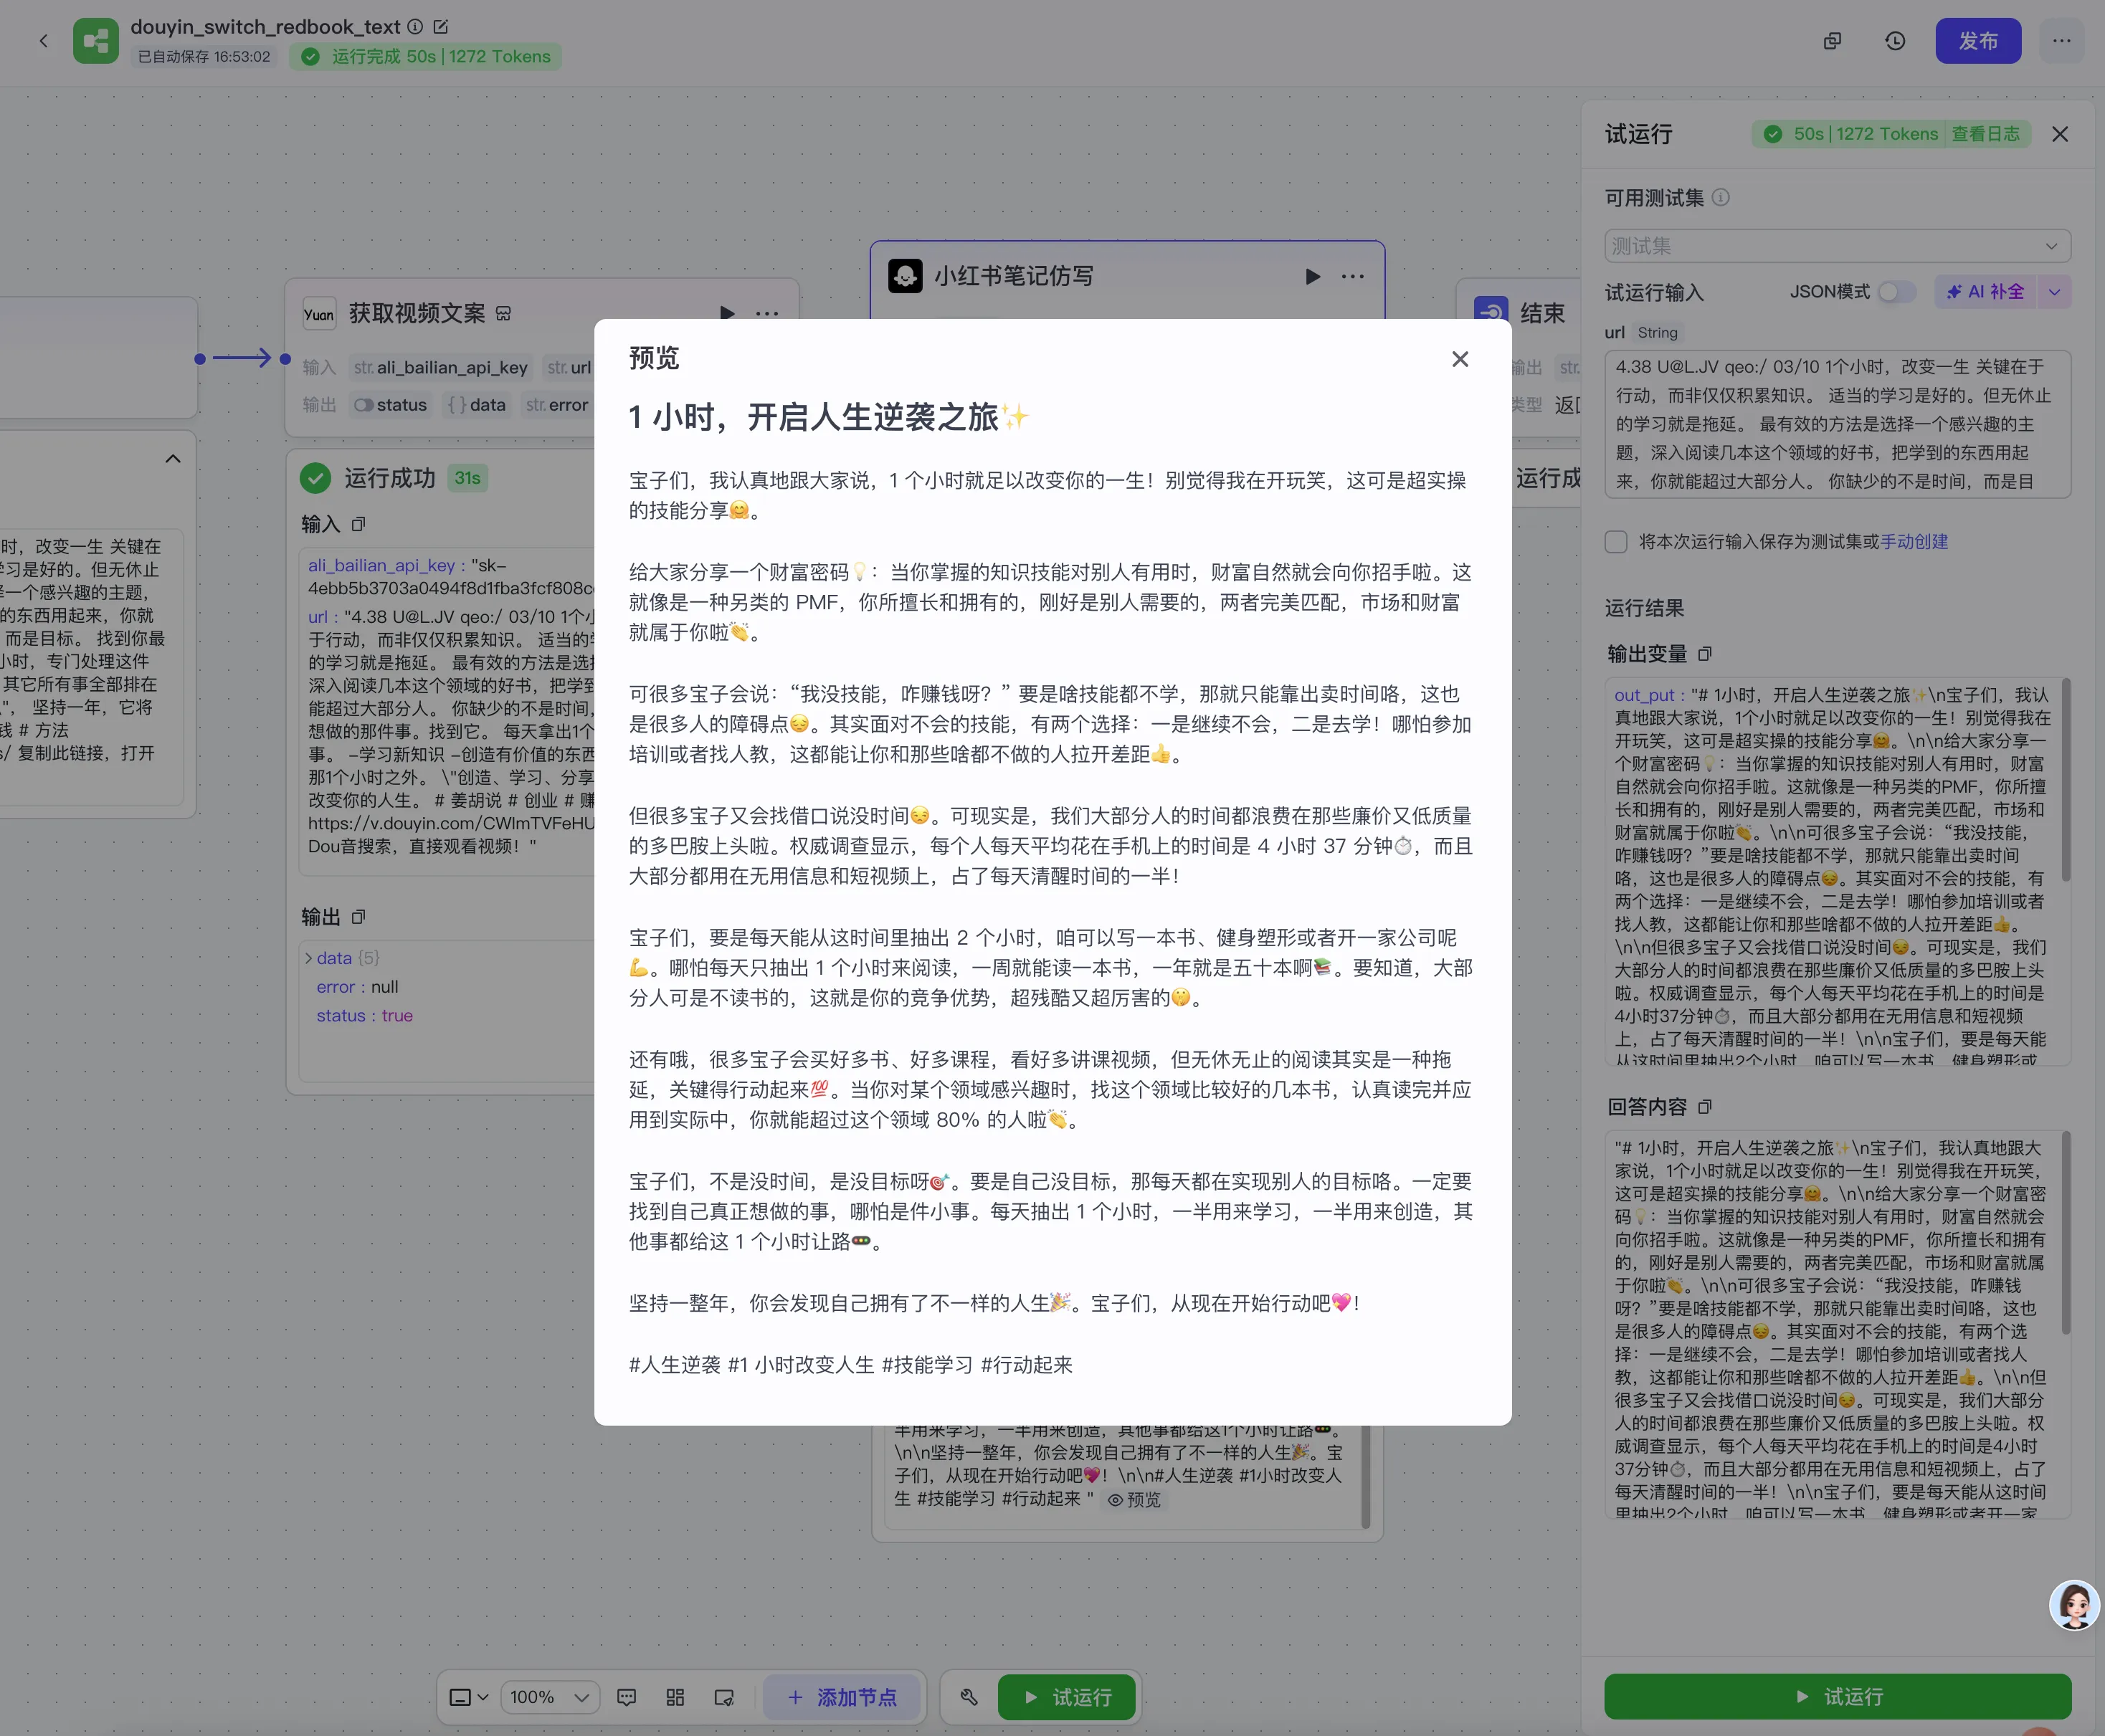Open the 测试集 dropdown
Screen dimensions: 2105x1736
tap(1836, 246)
